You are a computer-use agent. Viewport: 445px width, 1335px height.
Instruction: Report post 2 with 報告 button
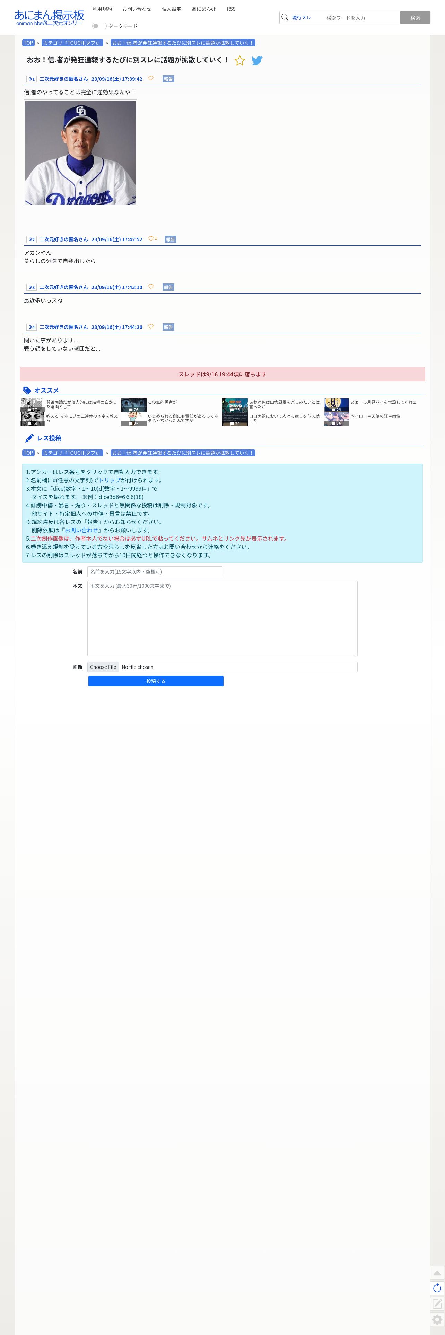point(171,239)
